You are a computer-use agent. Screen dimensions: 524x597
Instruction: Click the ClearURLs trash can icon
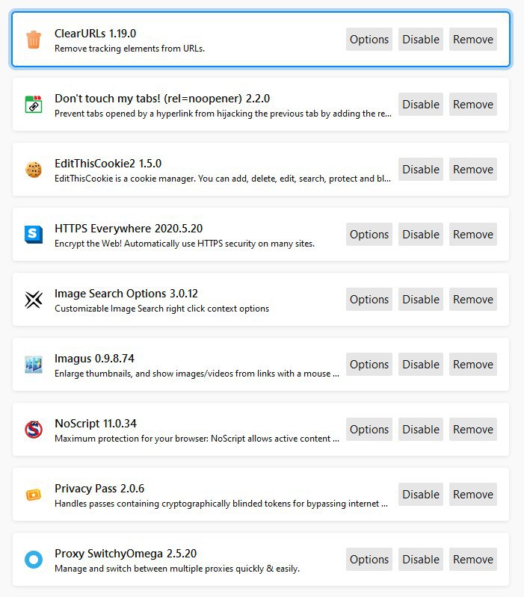pos(34,40)
